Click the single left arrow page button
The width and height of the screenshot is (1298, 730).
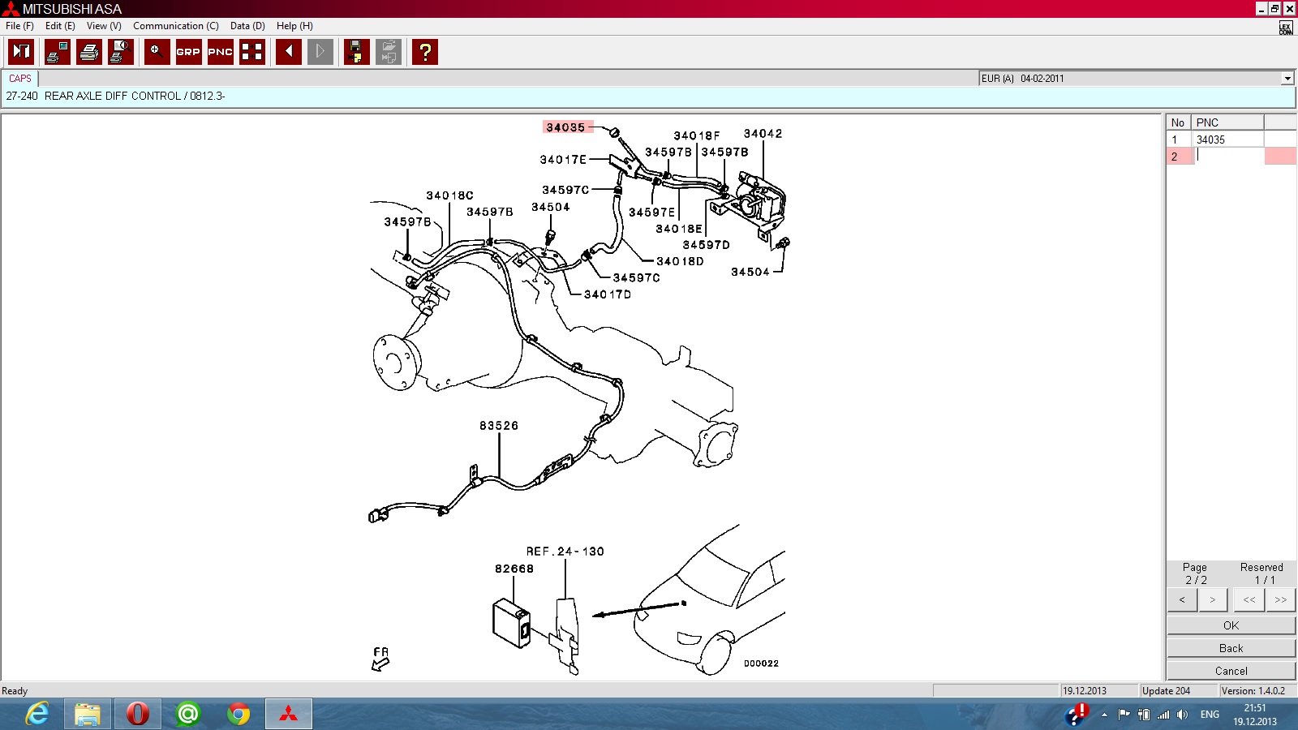[x=1182, y=600]
